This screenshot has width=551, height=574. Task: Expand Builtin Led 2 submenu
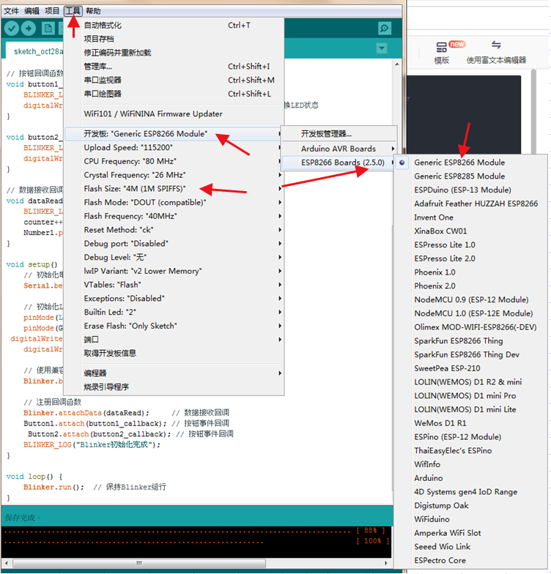(174, 312)
